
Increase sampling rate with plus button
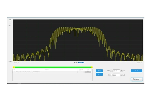click(x=122, y=71)
